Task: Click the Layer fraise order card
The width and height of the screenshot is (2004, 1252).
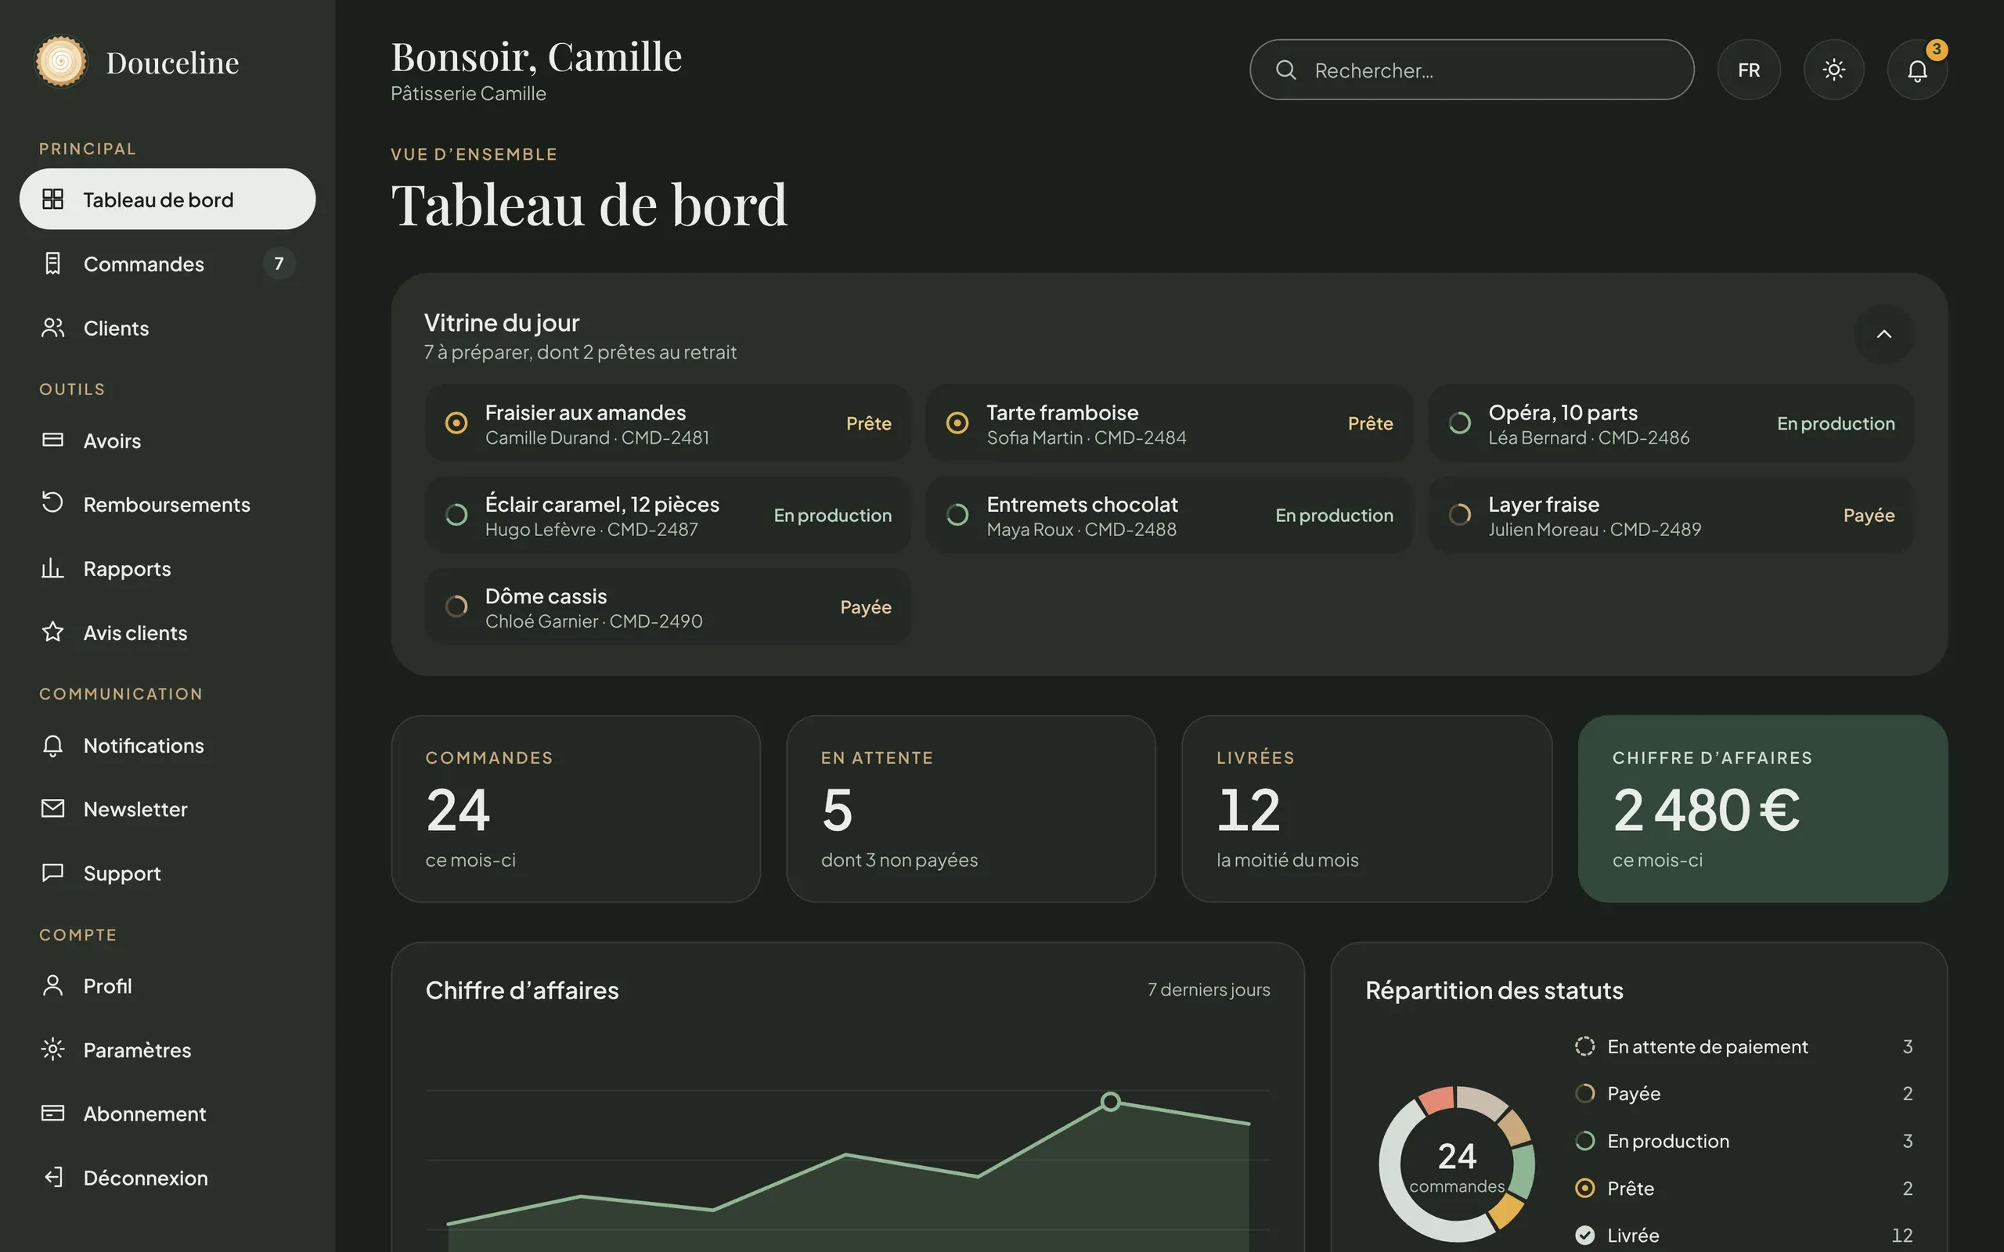Action: [1671, 515]
